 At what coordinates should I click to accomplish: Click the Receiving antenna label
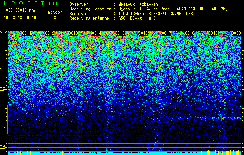tap(89, 18)
